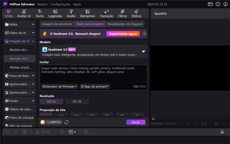Click the Experimente agora button

[x=123, y=34]
